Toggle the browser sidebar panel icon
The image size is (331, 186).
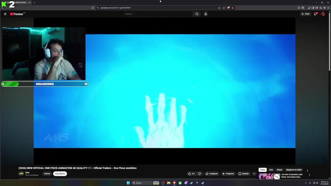tap(313, 8)
